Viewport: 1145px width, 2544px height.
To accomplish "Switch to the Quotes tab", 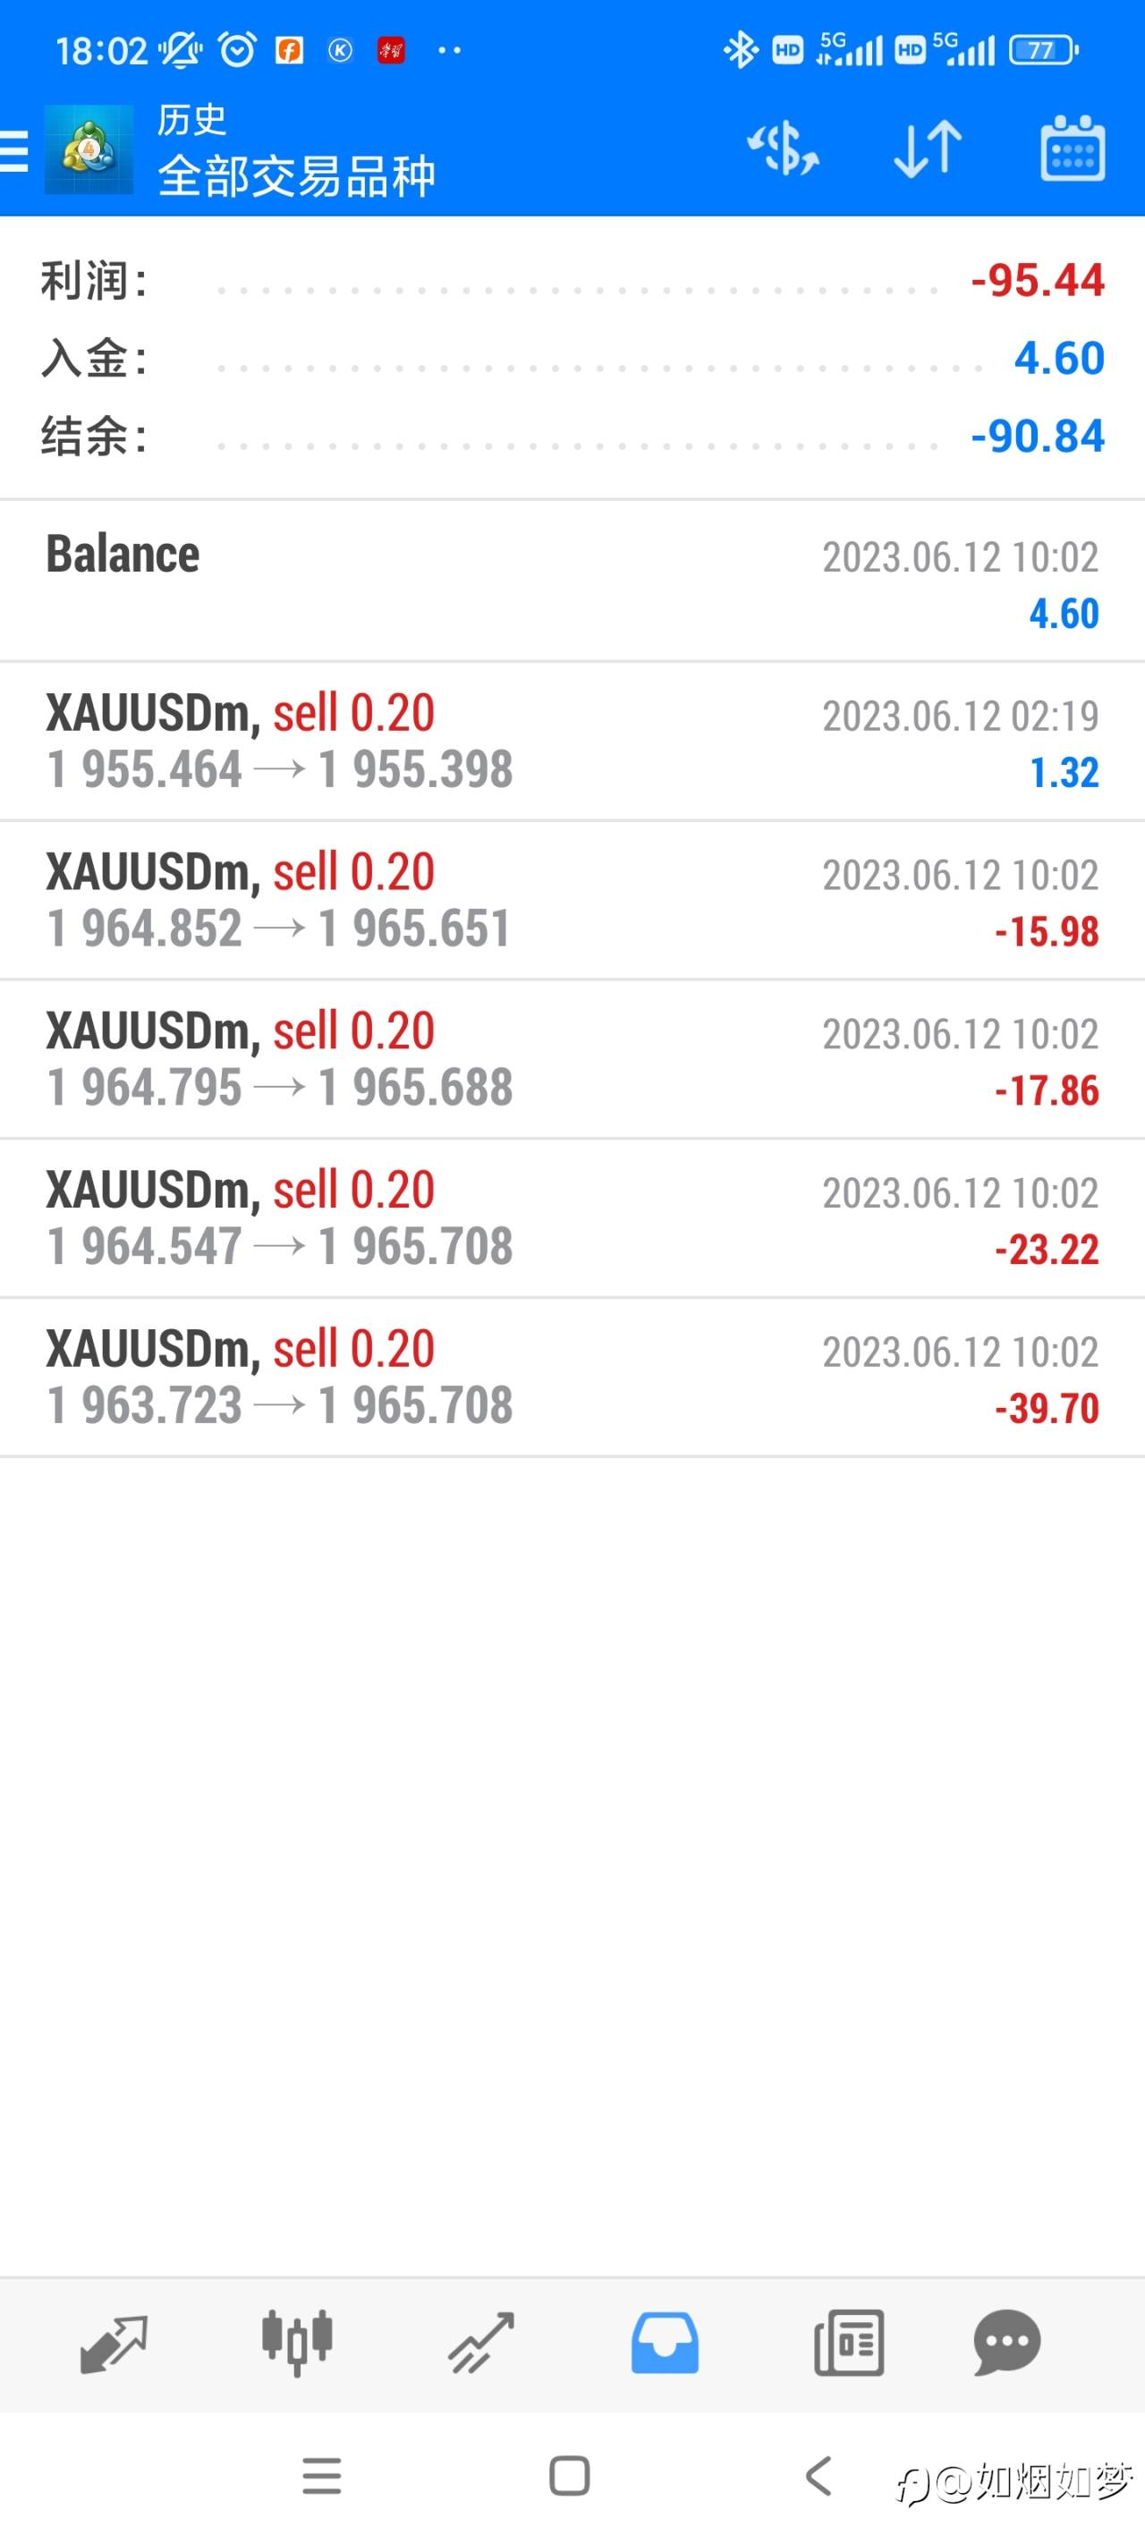I will point(113,2342).
